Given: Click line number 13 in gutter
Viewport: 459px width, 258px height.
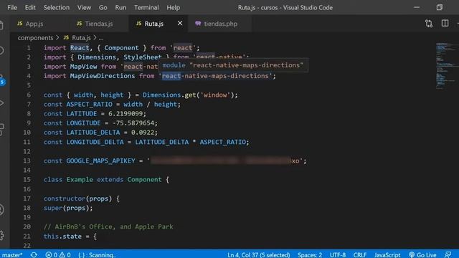Looking at the screenshot, I should click(27, 161).
